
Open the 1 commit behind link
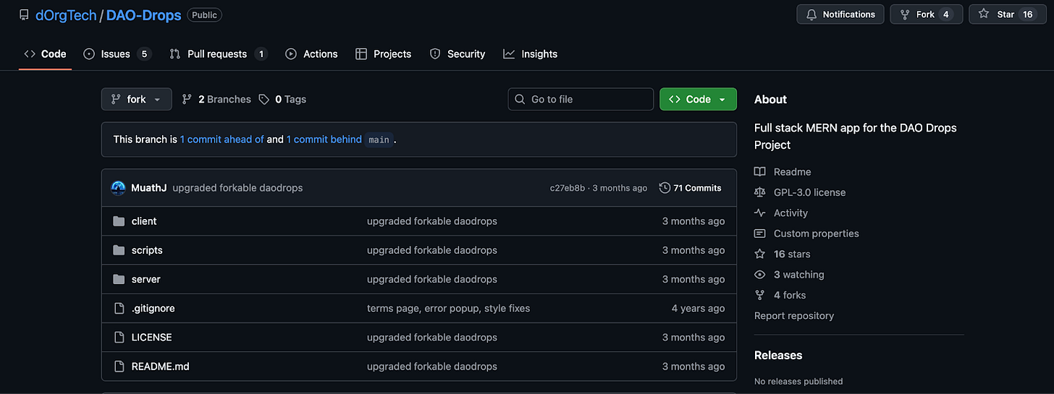(324, 140)
